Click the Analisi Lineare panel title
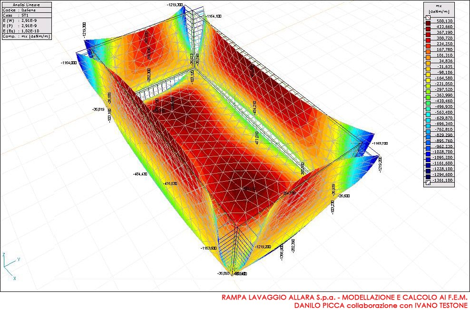 coord(26,5)
